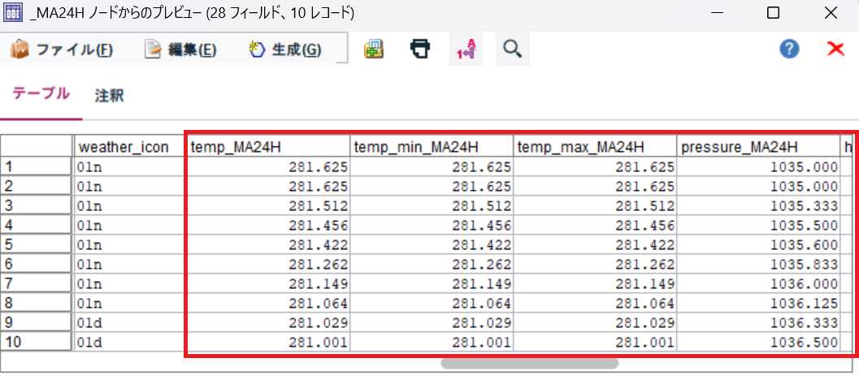
Task: Maximize the preview window
Action: tap(773, 13)
